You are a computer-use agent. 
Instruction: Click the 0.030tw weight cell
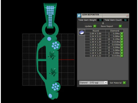point(116,45)
